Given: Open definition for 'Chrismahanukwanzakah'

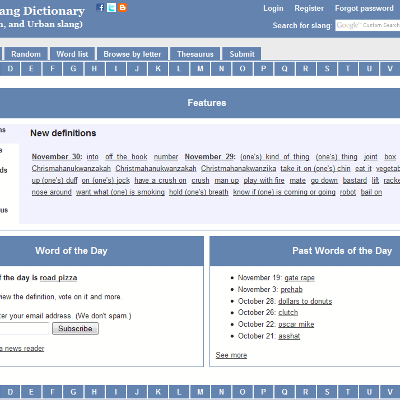Looking at the screenshot, I should pos(71,168).
